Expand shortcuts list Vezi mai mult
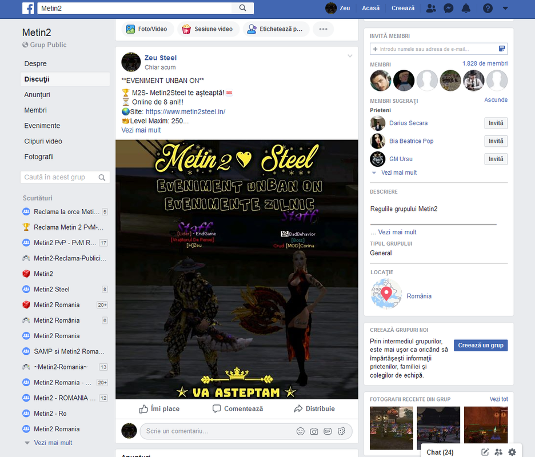This screenshot has height=457, width=535. coord(53,443)
